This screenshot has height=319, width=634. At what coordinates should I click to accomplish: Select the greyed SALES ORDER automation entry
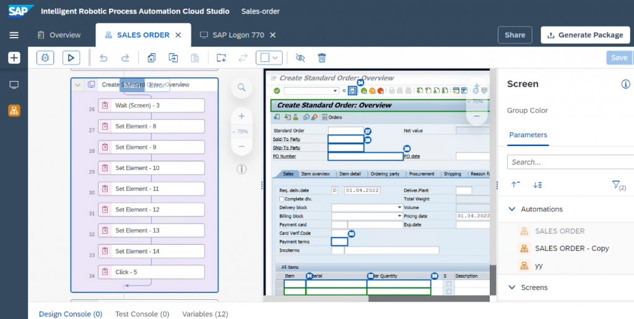560,231
